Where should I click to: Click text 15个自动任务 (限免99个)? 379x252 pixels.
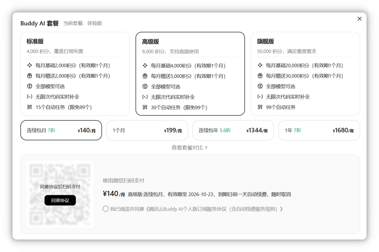(x=64, y=107)
